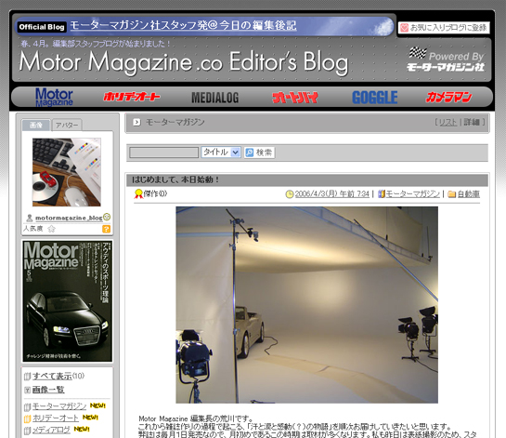Click the book icon beside ホリデーオート sidebar link
Viewport: 506px width, 438px height.
click(28, 418)
